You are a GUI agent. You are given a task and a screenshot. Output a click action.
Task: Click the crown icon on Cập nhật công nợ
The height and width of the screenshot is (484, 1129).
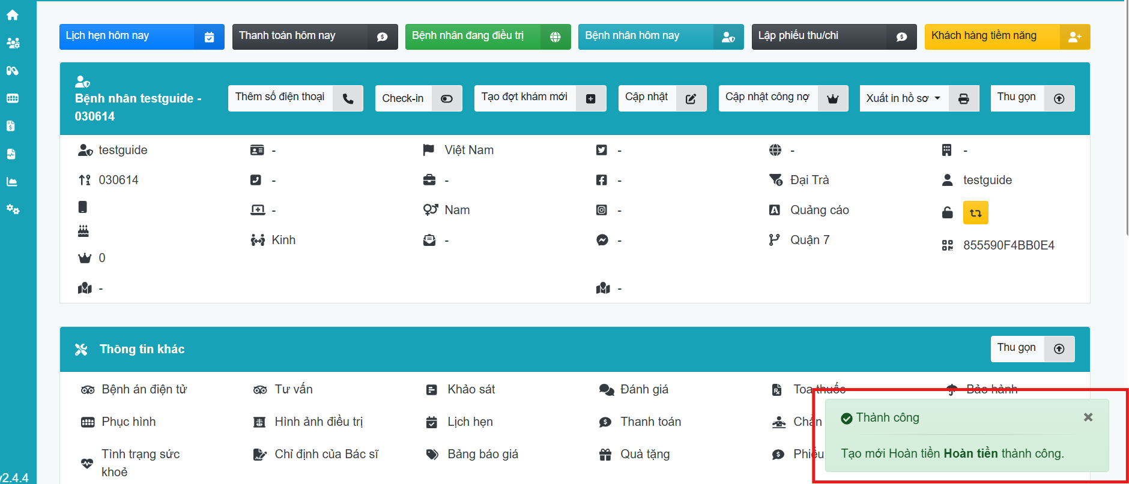[832, 99]
